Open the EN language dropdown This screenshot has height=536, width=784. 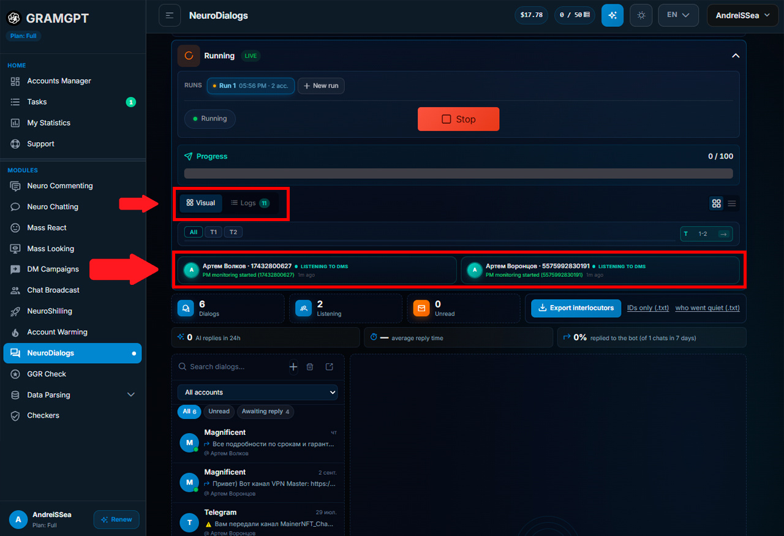(x=678, y=15)
